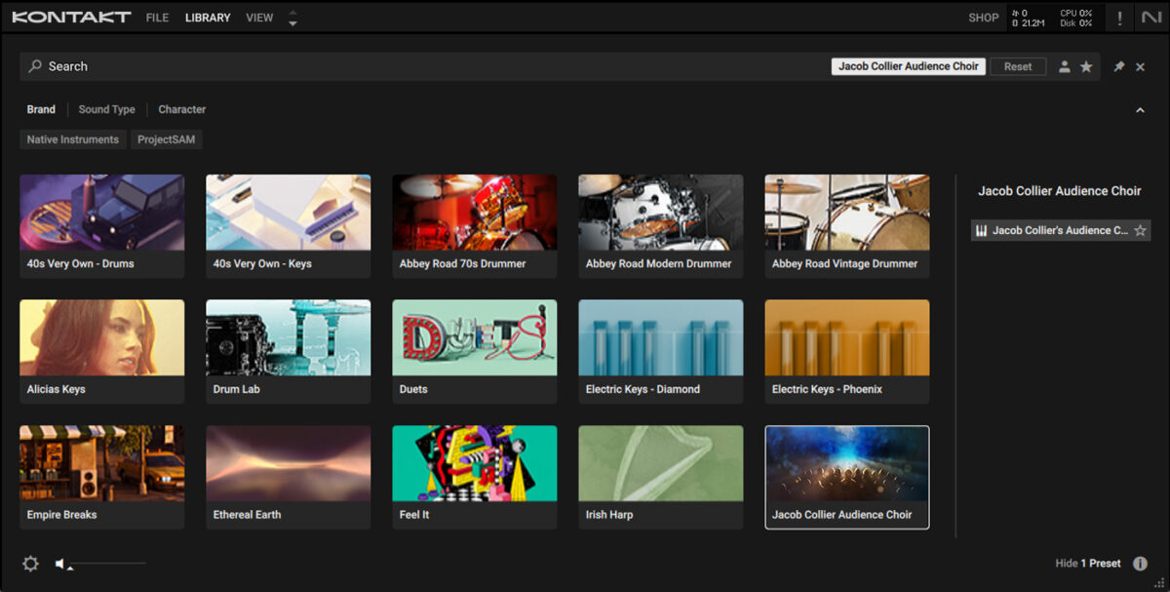Switch to the Sound Type filter tab
The width and height of the screenshot is (1170, 592).
click(x=107, y=109)
